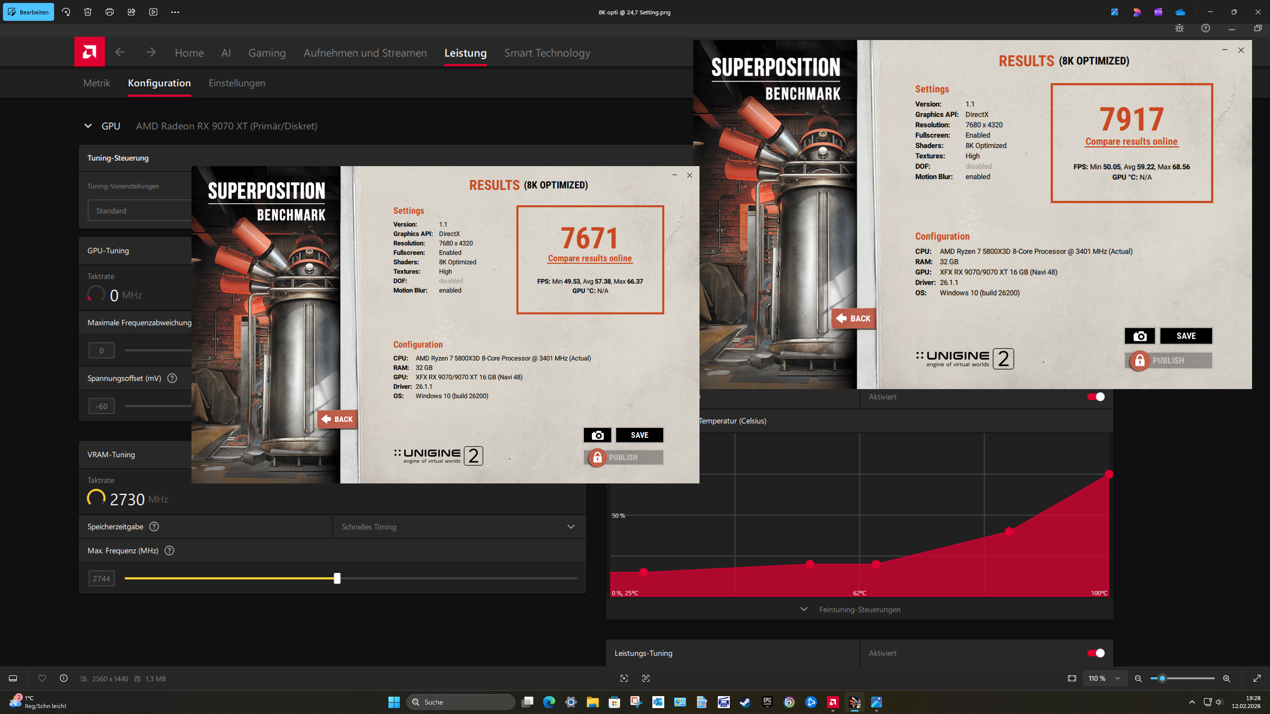Toggle the fan tuning Aktiviert switch
Image resolution: width=1270 pixels, height=714 pixels.
point(1095,397)
